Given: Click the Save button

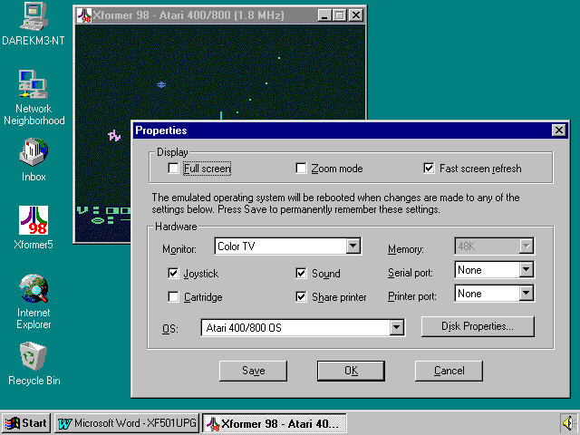Looking at the screenshot, I should 253,371.
